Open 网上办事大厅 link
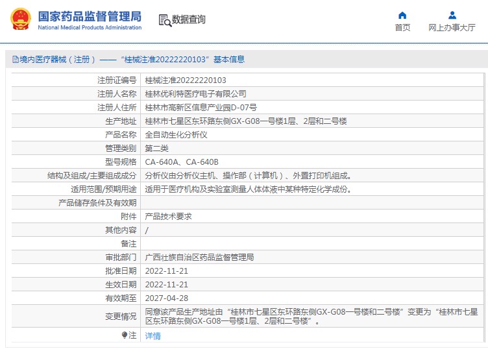The image size is (488, 349). point(452,28)
